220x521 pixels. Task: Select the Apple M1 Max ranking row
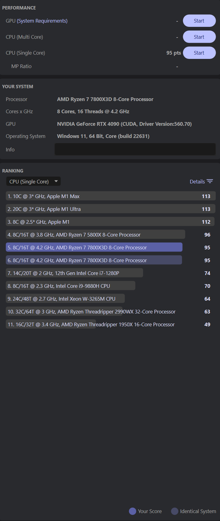[110, 196]
